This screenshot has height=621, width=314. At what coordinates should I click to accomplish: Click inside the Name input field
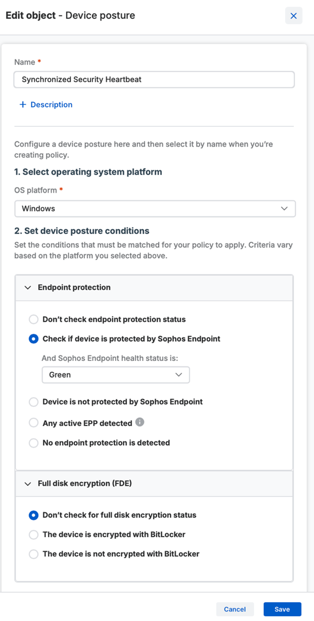[154, 79]
